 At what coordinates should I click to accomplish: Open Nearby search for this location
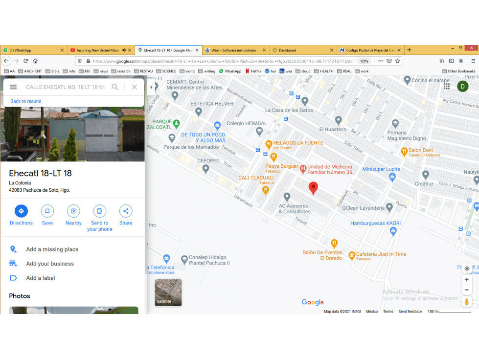coord(73,211)
